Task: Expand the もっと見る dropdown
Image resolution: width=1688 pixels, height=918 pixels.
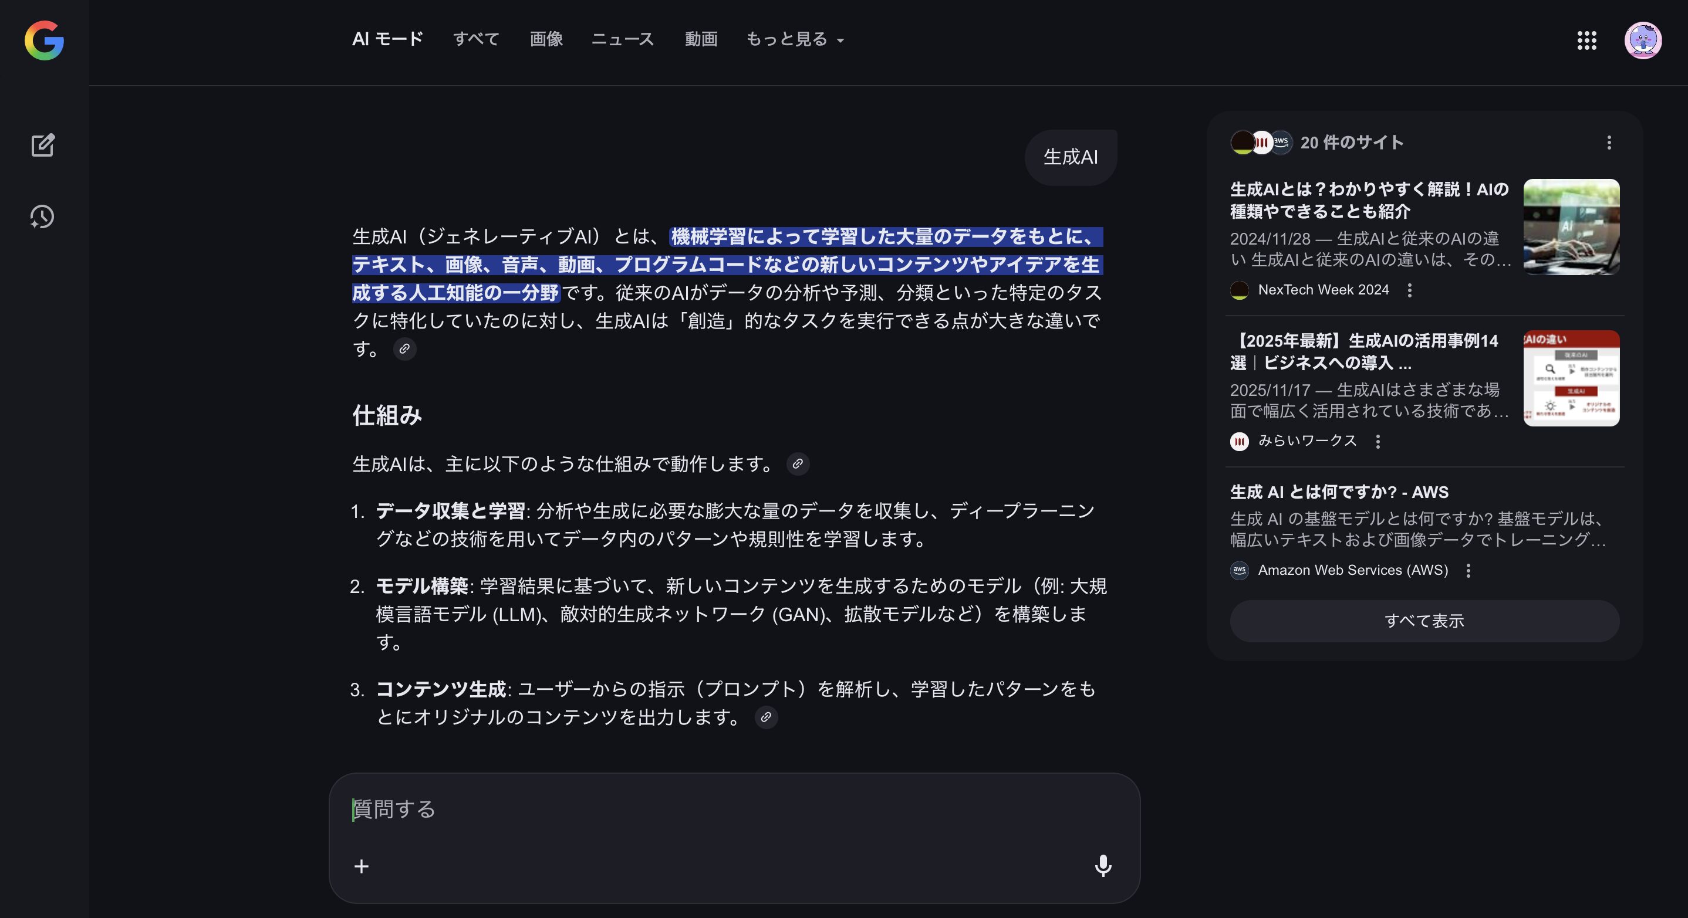Action: [794, 39]
